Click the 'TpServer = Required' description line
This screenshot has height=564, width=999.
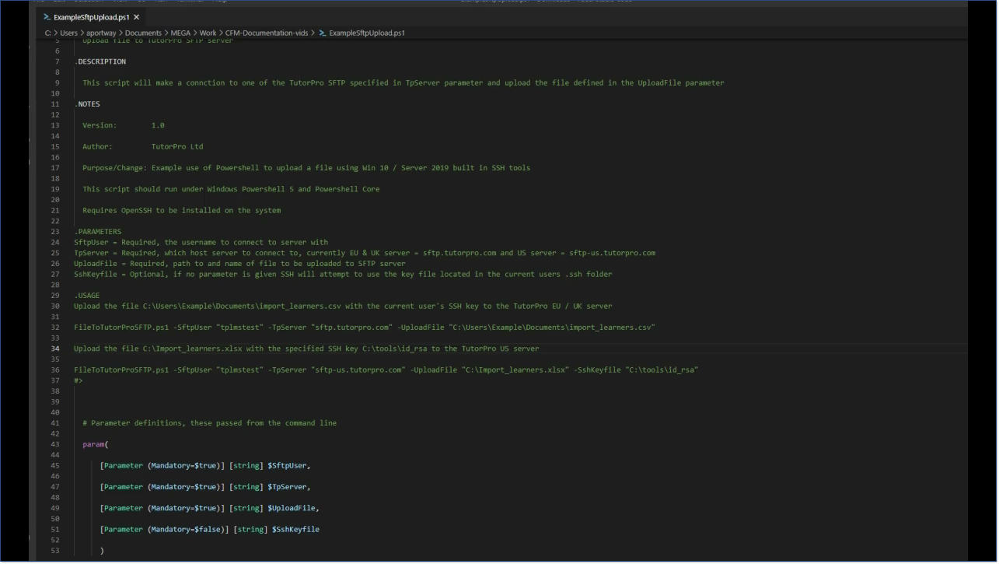pyautogui.click(x=365, y=253)
